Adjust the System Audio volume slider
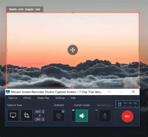The width and height of the screenshot is (148, 137). (73, 116)
